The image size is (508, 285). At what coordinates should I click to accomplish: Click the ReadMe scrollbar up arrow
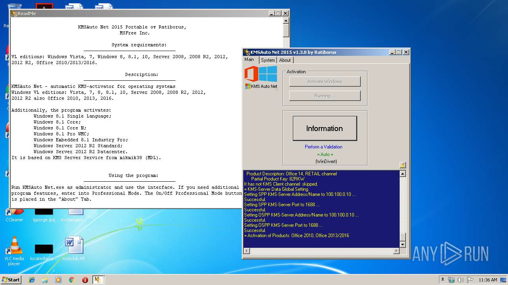pyautogui.click(x=286, y=21)
